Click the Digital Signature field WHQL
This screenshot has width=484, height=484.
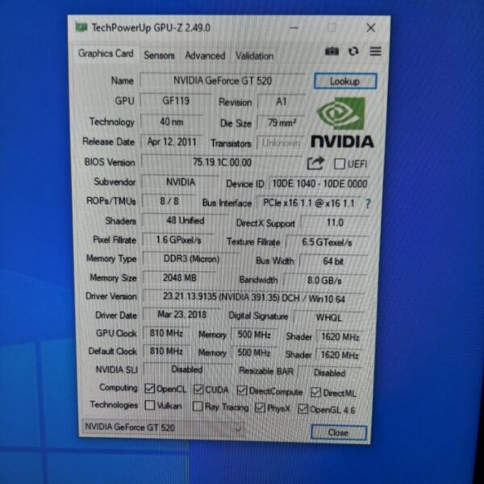pyautogui.click(x=329, y=317)
